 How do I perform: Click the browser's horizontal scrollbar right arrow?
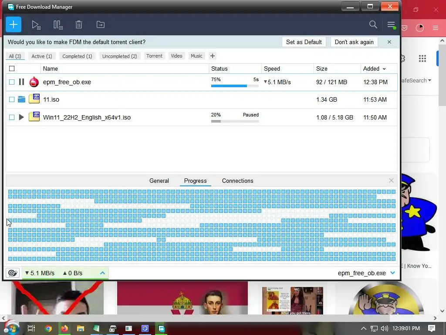(x=435, y=318)
